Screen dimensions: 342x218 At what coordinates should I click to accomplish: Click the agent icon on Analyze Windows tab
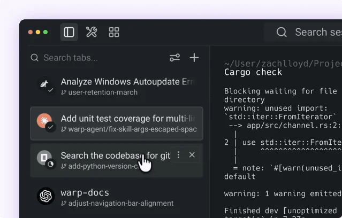[45, 84]
